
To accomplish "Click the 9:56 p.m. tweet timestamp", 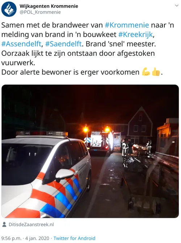I will 11,238.
